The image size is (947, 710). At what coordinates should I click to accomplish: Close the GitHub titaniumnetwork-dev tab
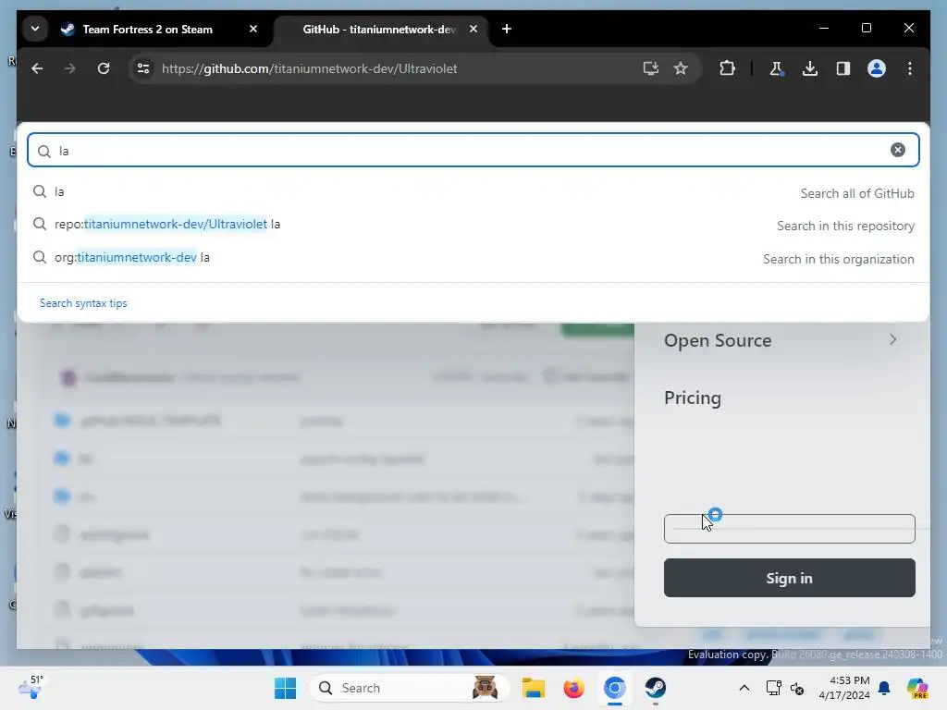(x=473, y=29)
